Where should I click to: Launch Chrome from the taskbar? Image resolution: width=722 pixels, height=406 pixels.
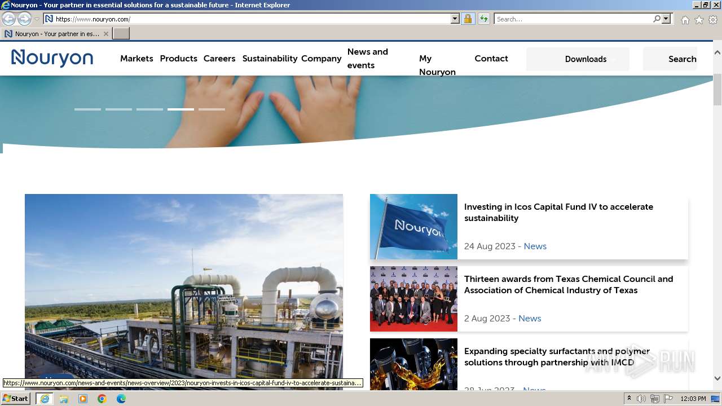point(102,399)
